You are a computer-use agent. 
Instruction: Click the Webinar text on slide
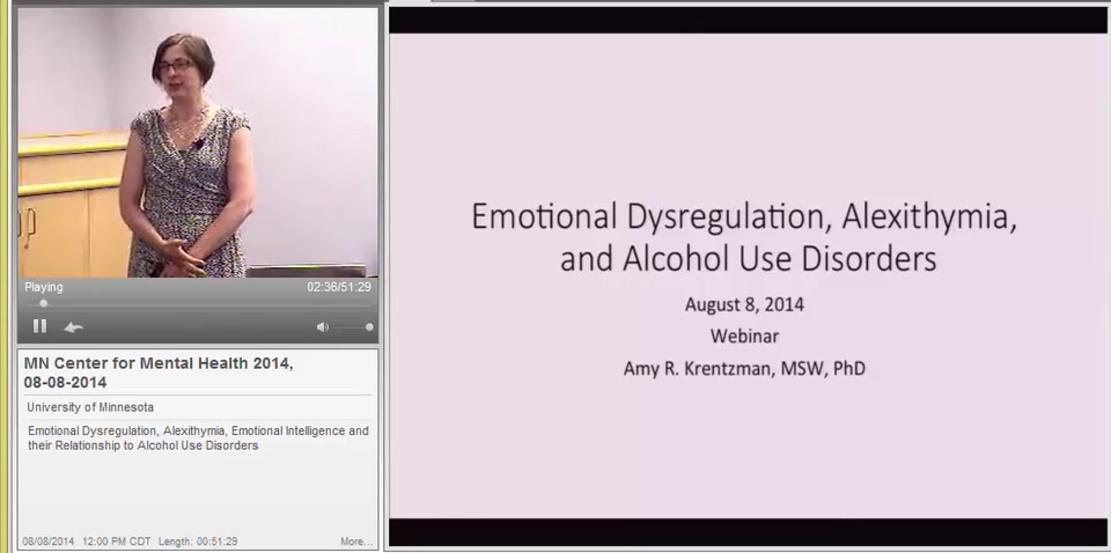click(744, 336)
